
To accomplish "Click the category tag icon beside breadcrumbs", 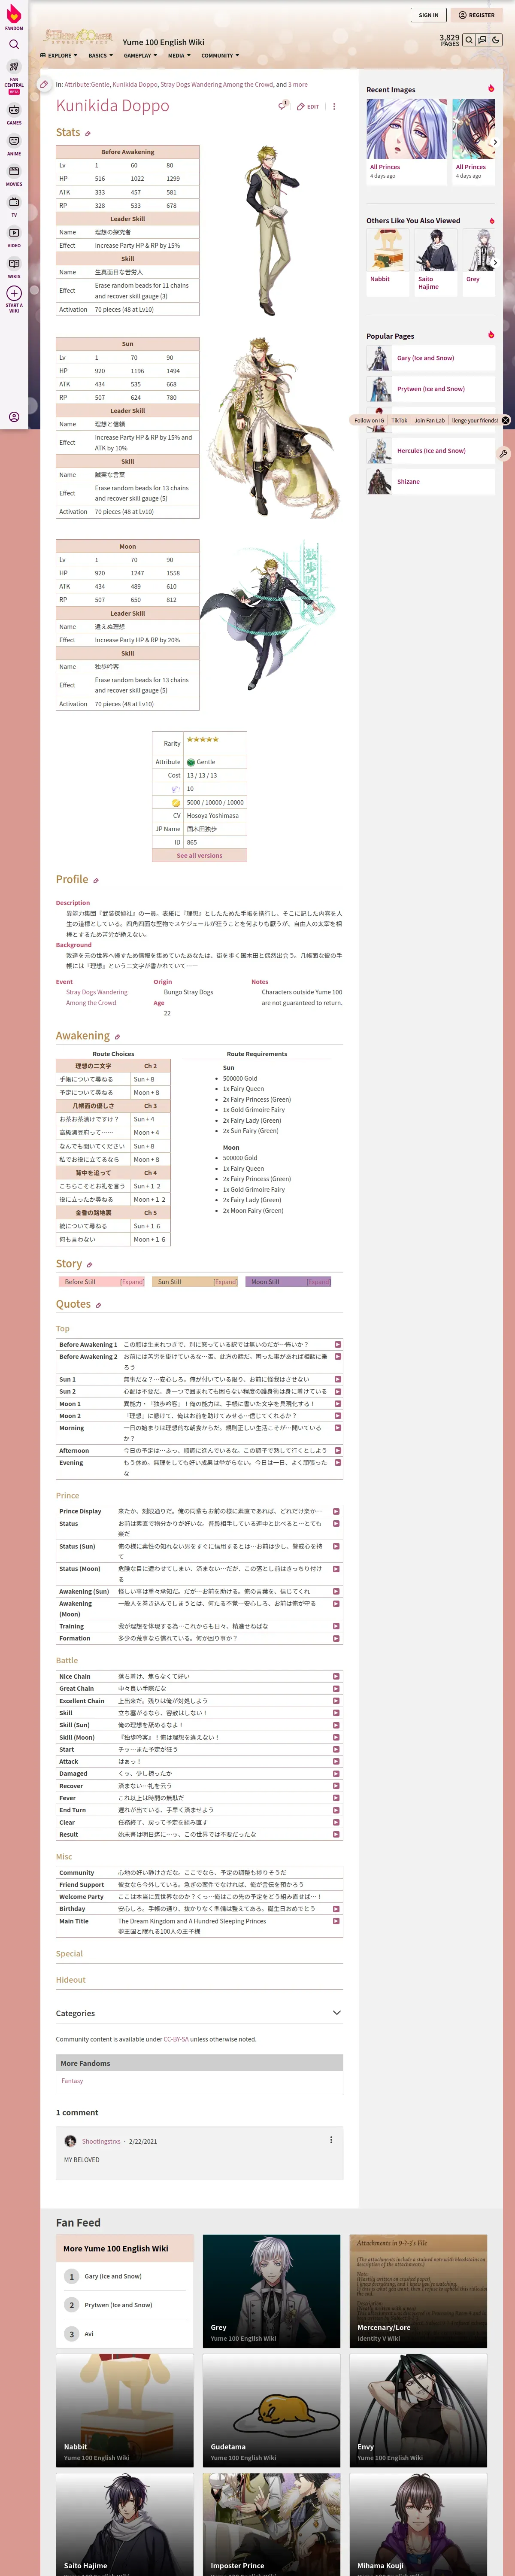I will (44, 85).
